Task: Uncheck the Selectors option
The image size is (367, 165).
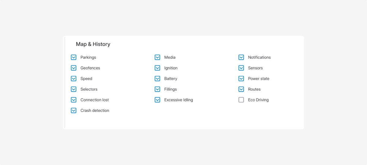Action: point(73,89)
